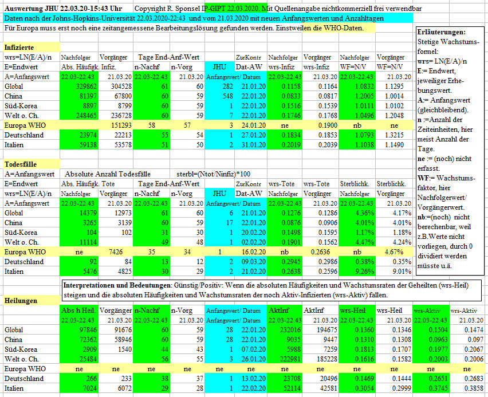Image resolution: width=488 pixels, height=397 pixels.
Task: Click Deutschland active infections cell 23708
Action: click(285, 378)
